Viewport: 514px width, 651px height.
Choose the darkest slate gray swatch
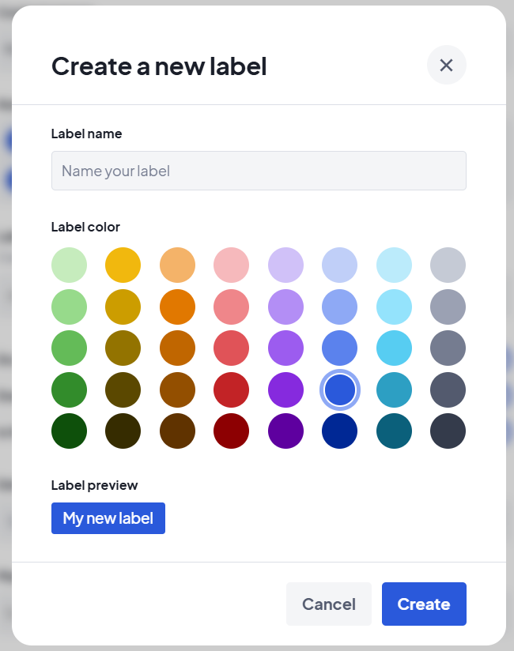tap(448, 431)
